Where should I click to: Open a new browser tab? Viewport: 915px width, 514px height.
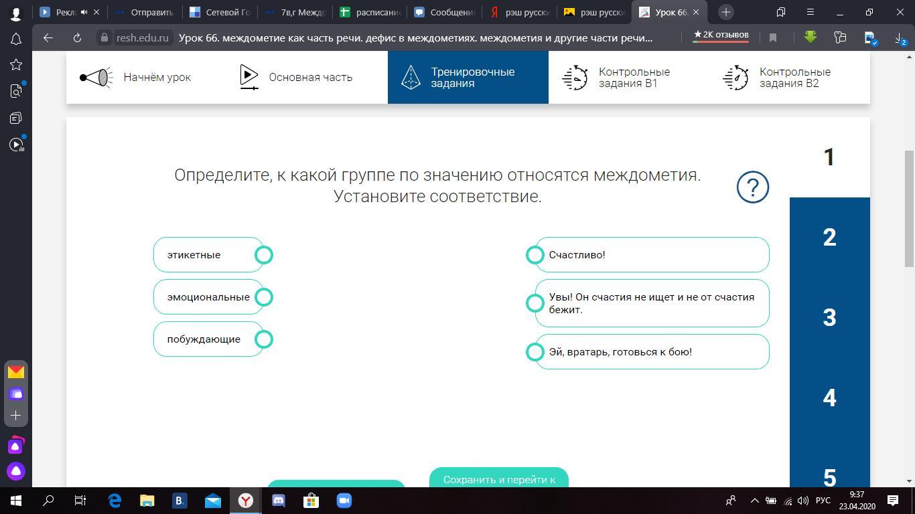click(725, 12)
